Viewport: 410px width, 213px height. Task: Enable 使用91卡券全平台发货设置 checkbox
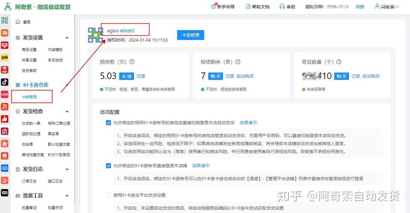108,195
